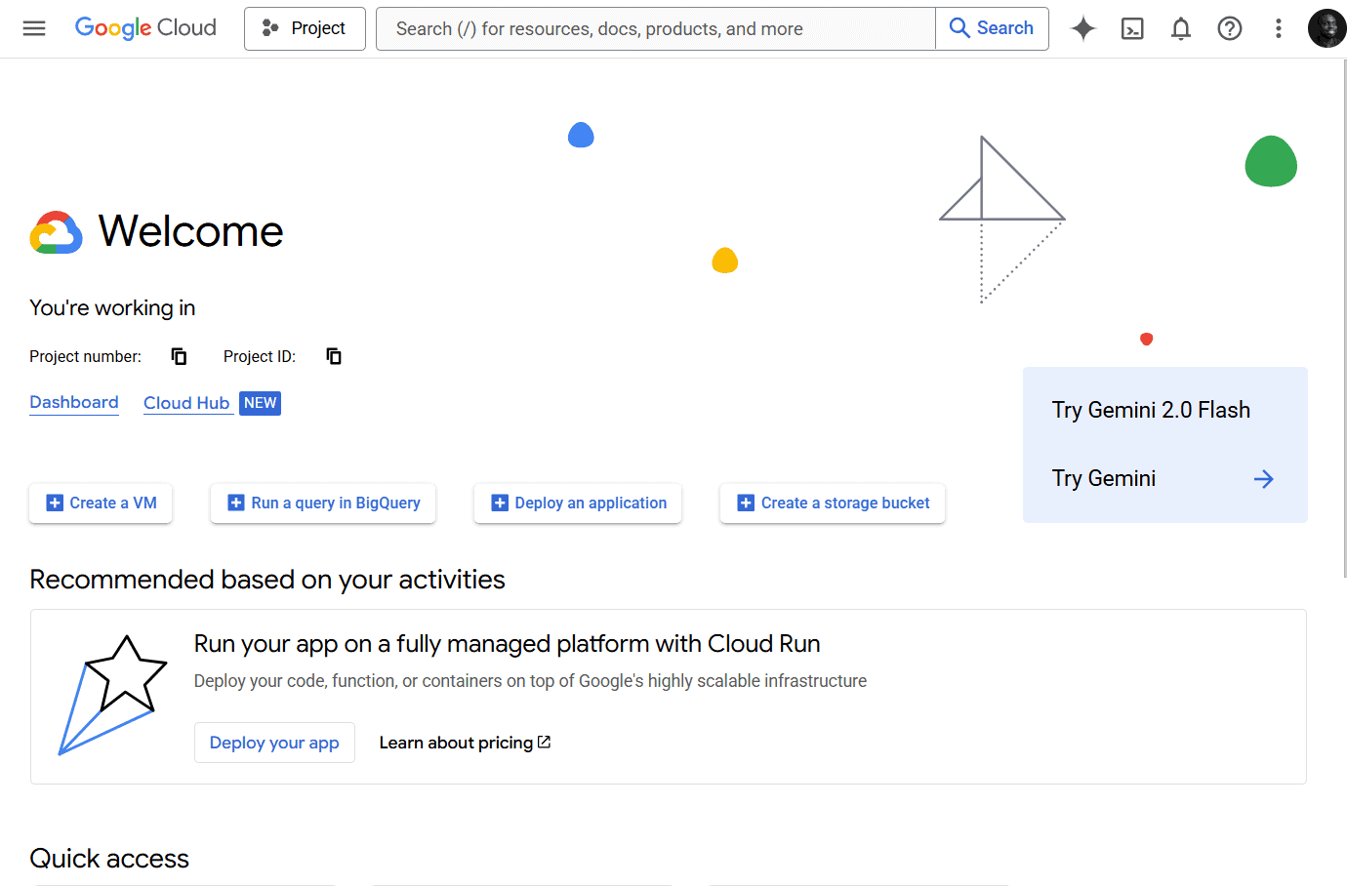Click the blue Search button
This screenshot has height=886, width=1347.
992,28
